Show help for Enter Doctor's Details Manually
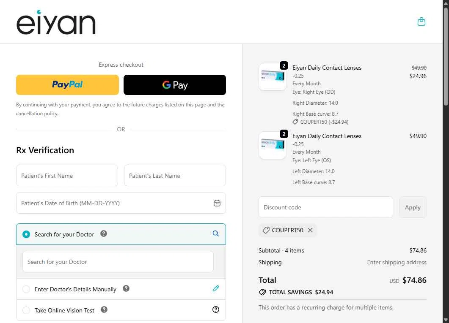 click(x=126, y=288)
